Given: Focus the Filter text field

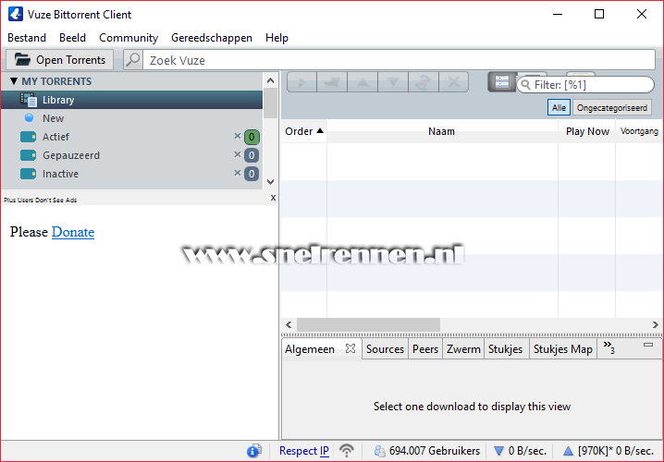Looking at the screenshot, I should (x=585, y=85).
